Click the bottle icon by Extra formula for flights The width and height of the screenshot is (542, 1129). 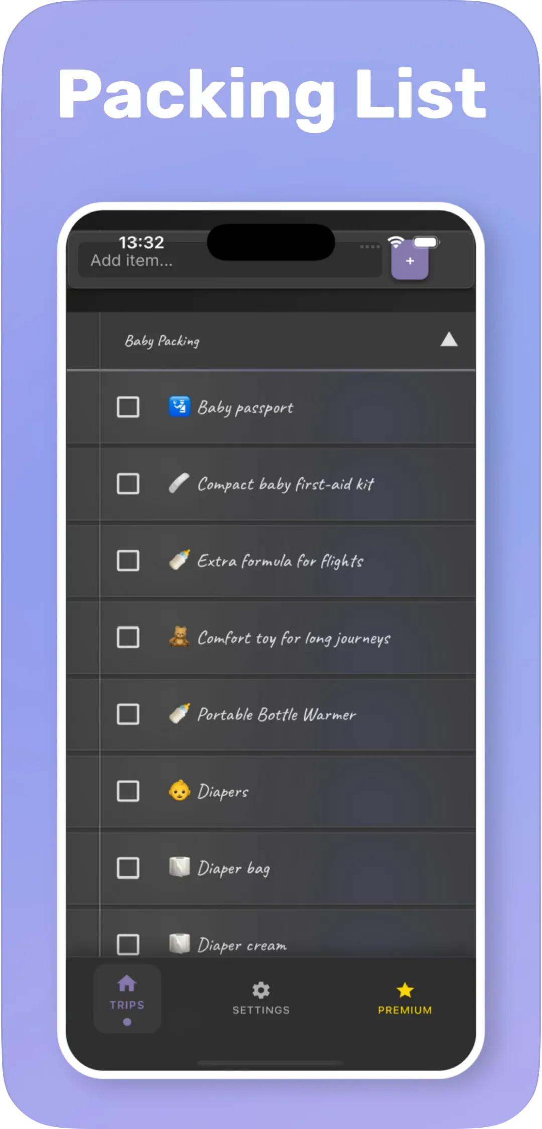[179, 560]
